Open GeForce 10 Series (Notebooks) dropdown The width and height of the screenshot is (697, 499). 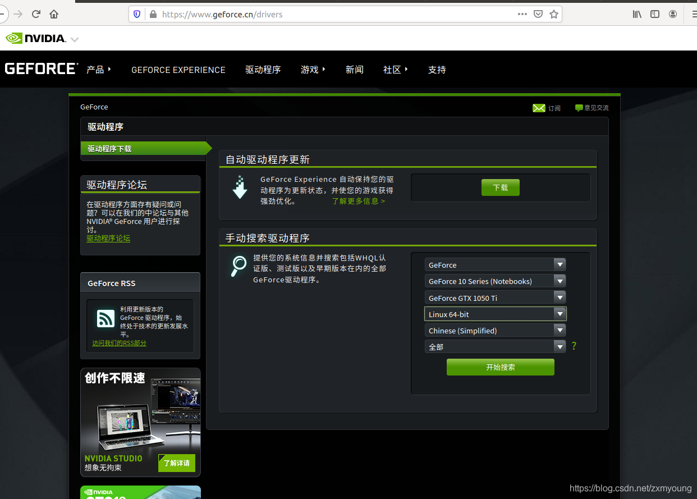[495, 281]
